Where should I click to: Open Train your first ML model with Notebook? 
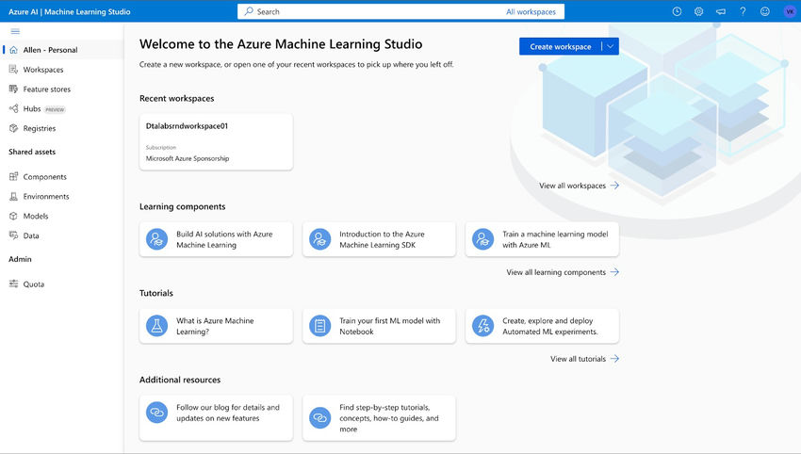click(x=379, y=326)
